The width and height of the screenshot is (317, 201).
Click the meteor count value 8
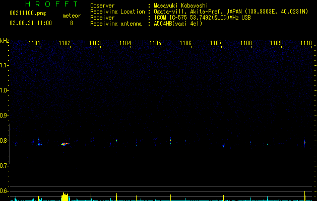coord(72,23)
